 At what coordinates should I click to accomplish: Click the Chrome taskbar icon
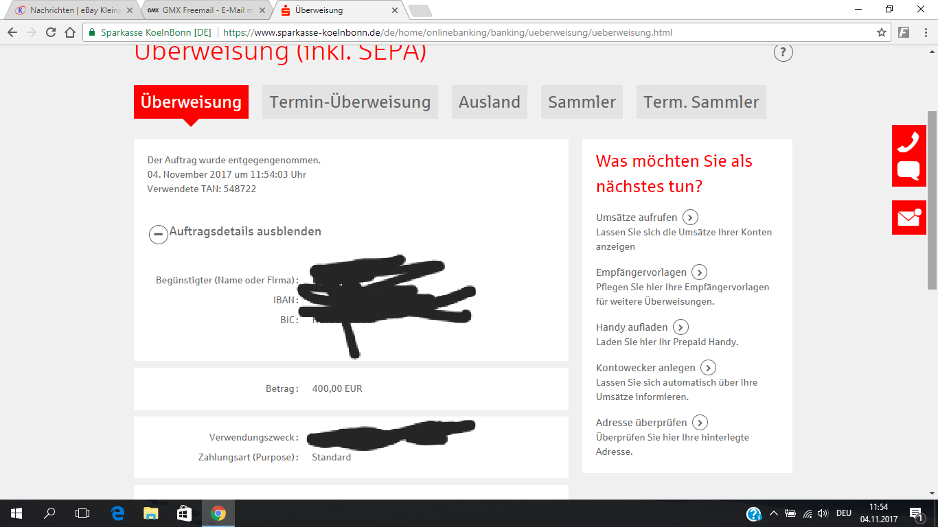coord(218,513)
